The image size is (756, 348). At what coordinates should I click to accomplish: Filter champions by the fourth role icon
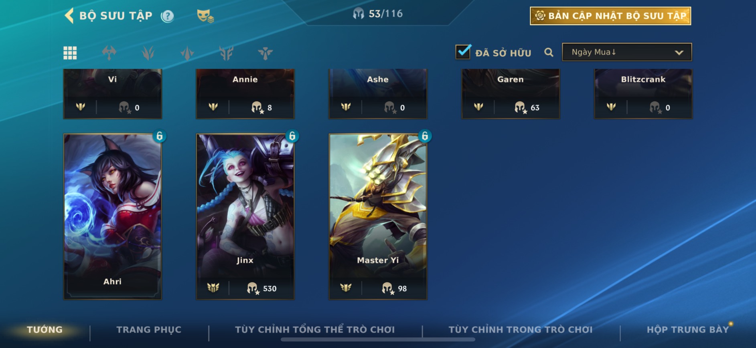226,53
